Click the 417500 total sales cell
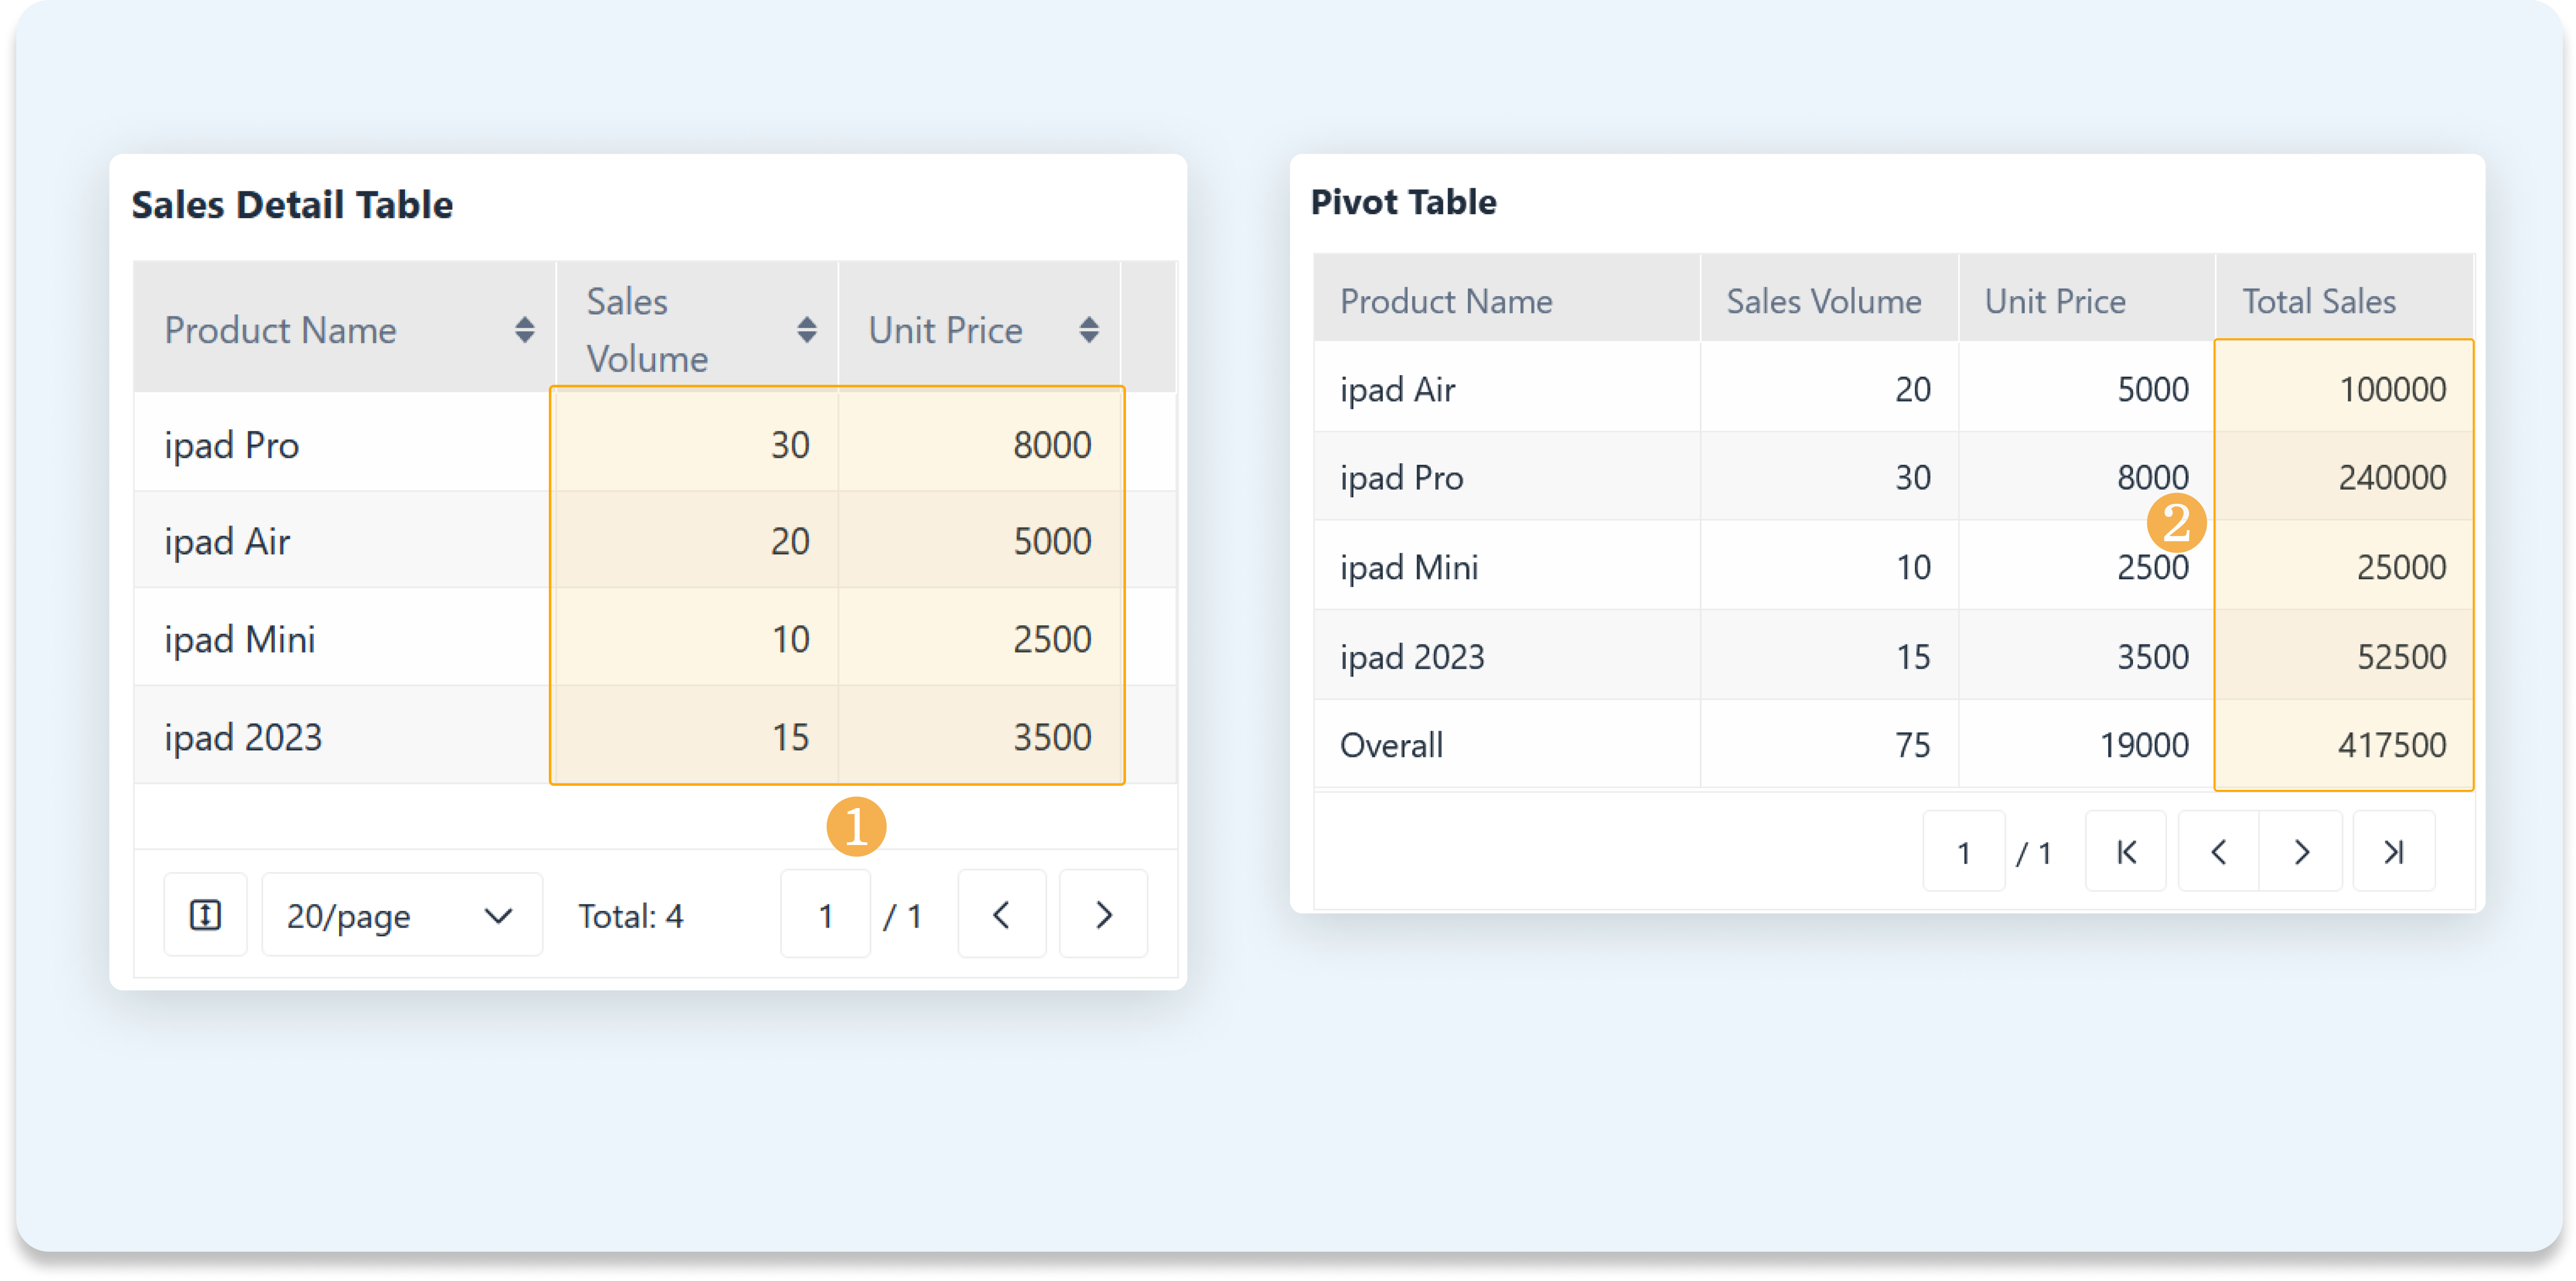The height and width of the screenshot is (1281, 2576). tap(2391, 745)
